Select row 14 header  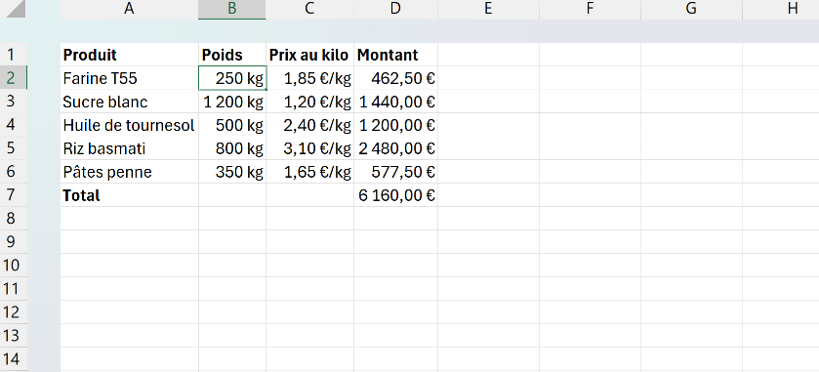(x=13, y=359)
